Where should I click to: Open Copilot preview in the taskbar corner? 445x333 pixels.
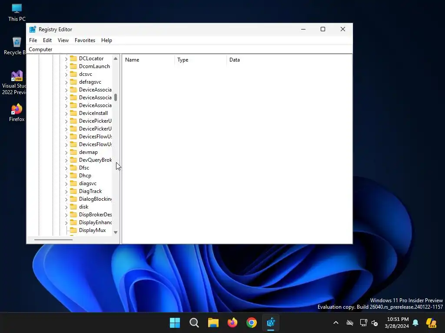tap(431, 323)
